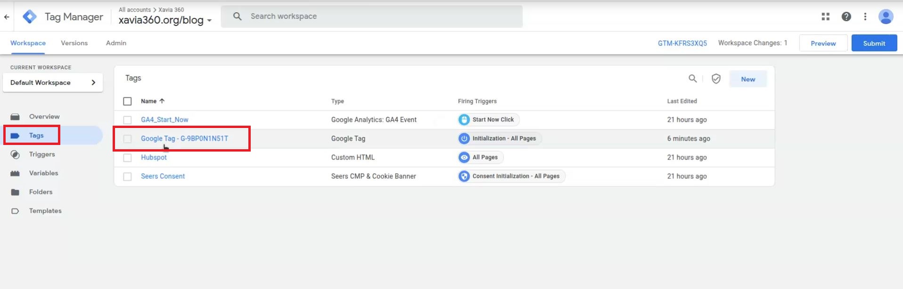Click the Type column header
This screenshot has height=289, width=903.
pyautogui.click(x=337, y=101)
